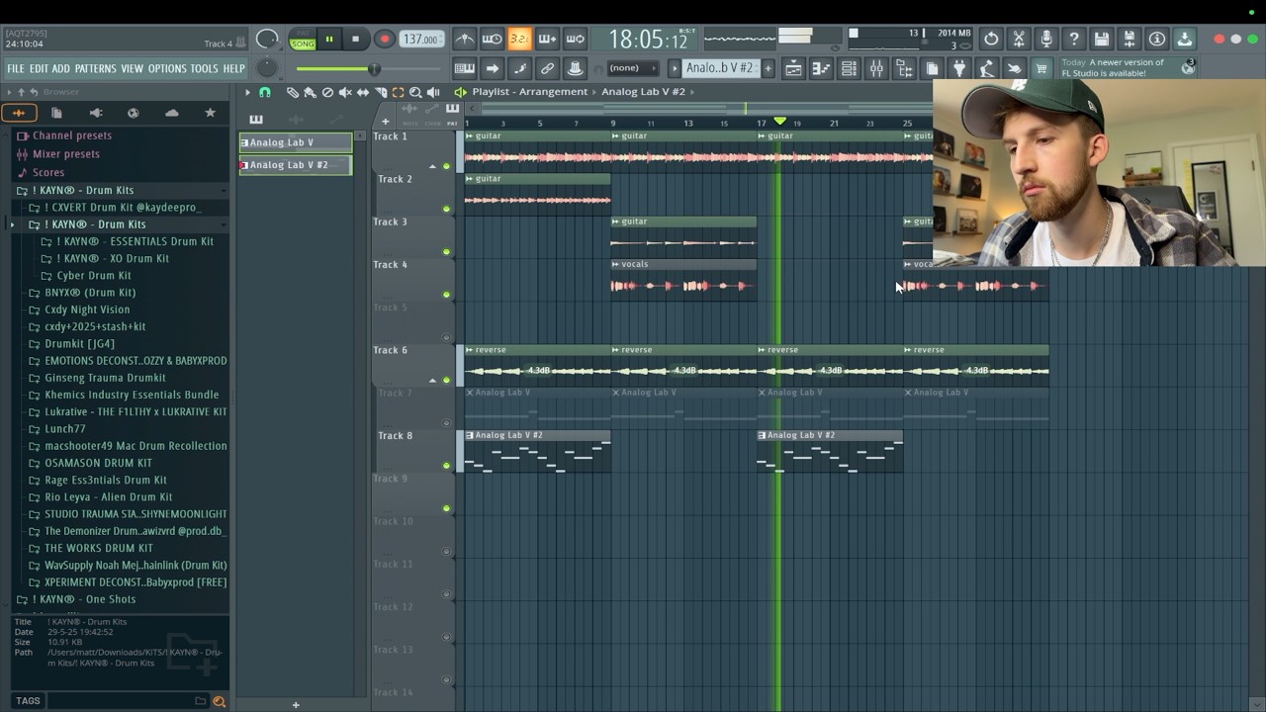Open the EDIT menu

coord(39,69)
